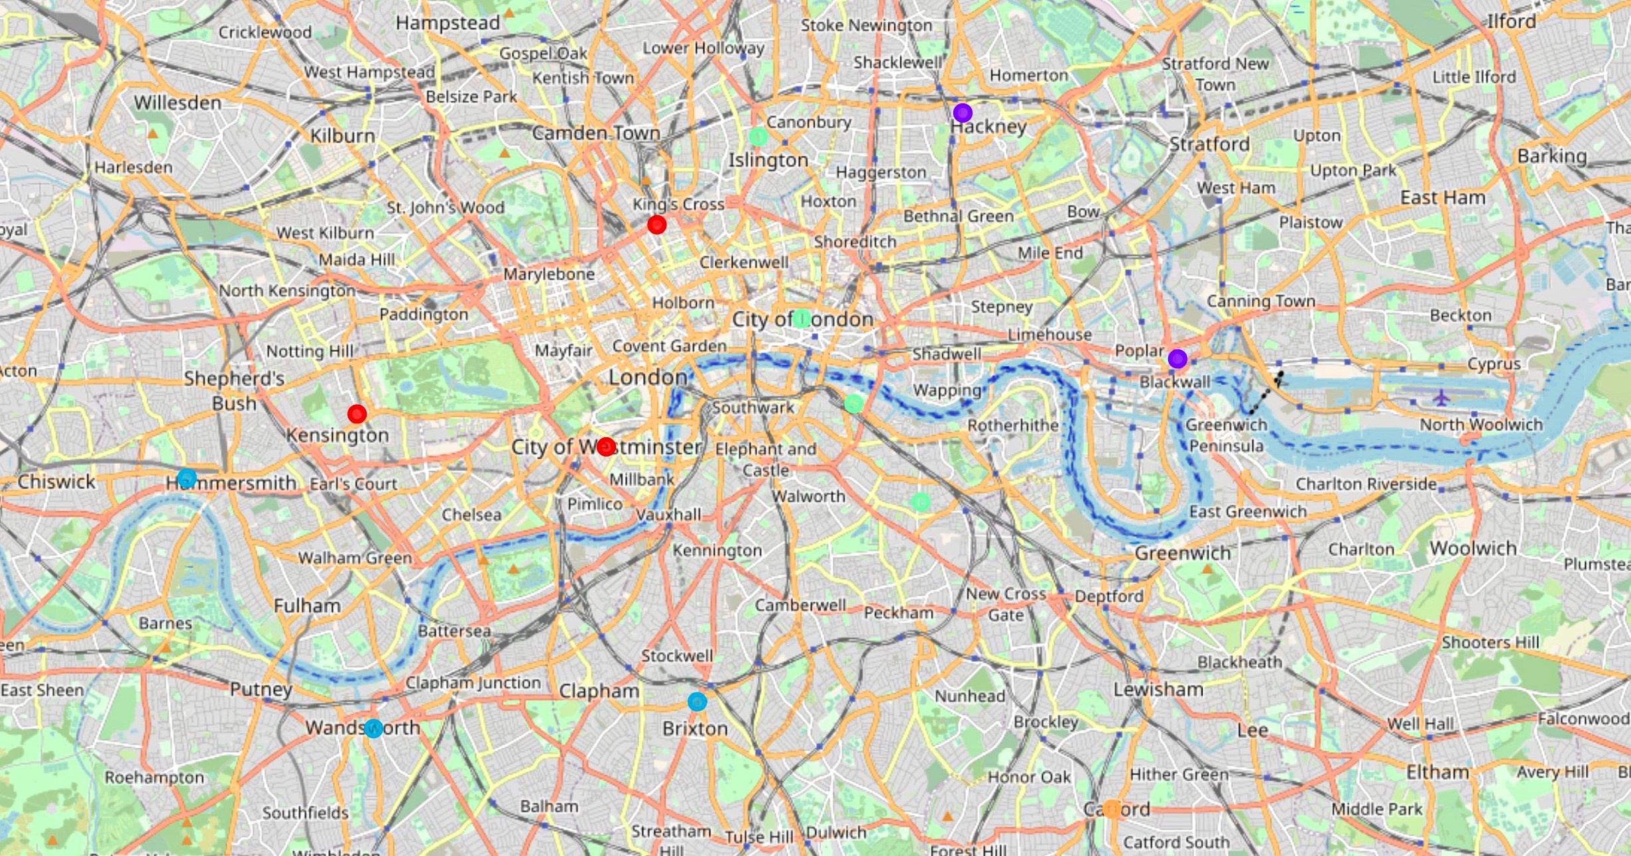
Task: Click the green marker on City of London
Action: tap(802, 319)
